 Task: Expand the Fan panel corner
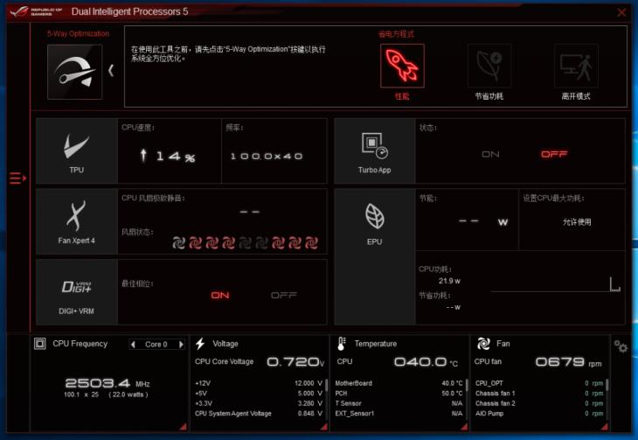605,427
